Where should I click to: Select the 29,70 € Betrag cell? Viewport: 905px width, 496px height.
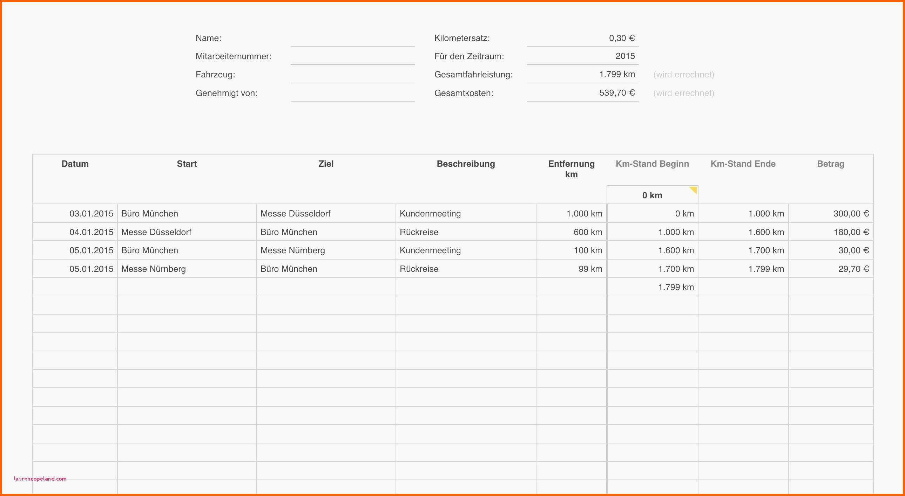pos(831,269)
